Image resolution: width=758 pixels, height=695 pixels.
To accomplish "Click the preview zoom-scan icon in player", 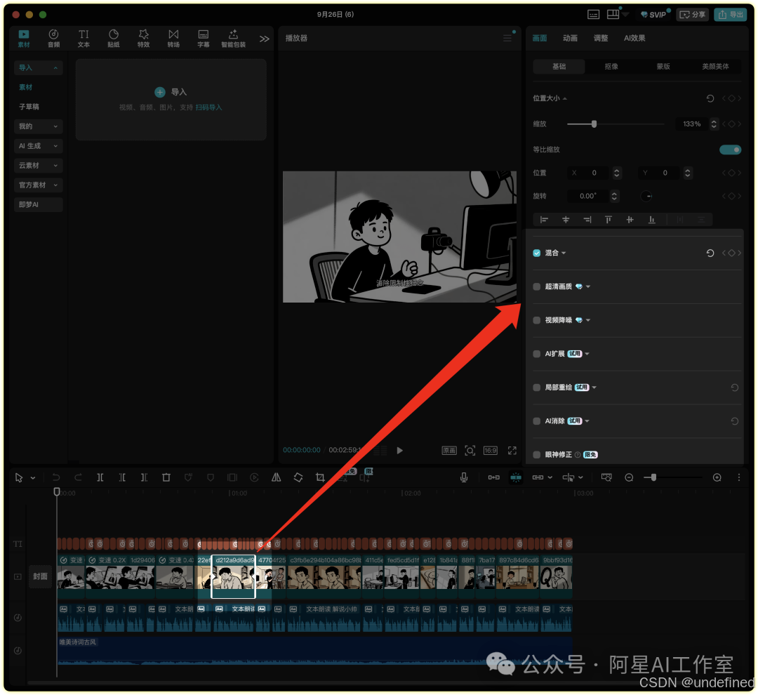I will point(470,450).
